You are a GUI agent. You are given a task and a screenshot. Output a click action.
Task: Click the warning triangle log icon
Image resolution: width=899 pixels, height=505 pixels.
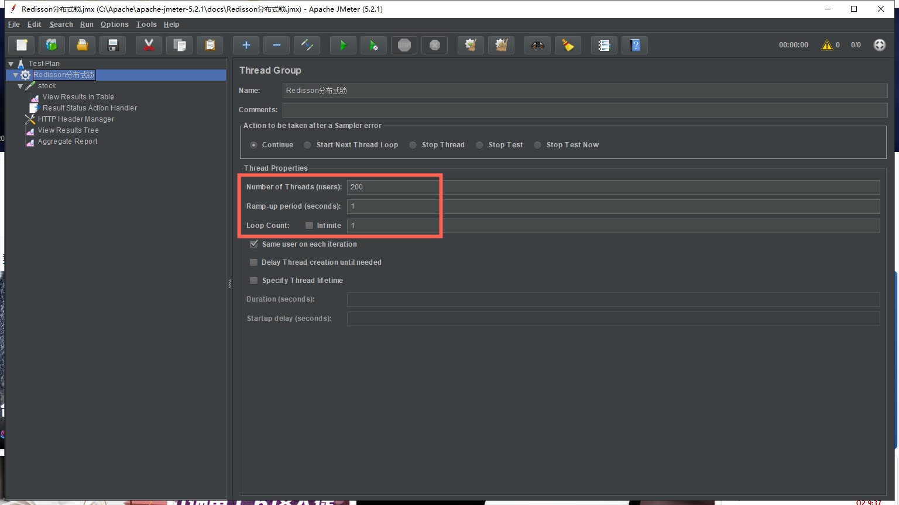827,45
